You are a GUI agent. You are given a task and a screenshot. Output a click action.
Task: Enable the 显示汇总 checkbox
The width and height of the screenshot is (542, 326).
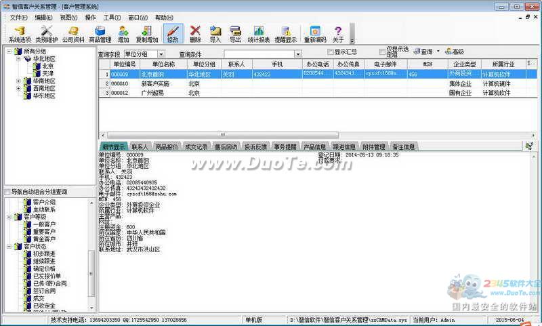(x=330, y=52)
